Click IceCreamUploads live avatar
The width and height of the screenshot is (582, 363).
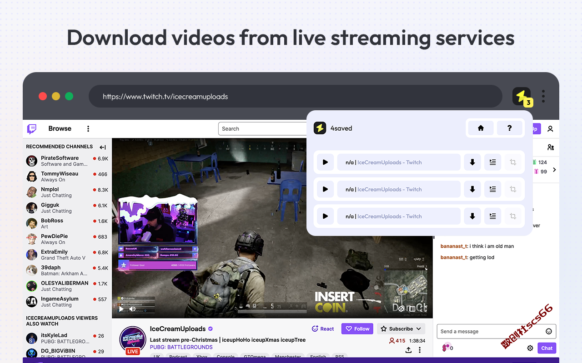pyautogui.click(x=132, y=339)
